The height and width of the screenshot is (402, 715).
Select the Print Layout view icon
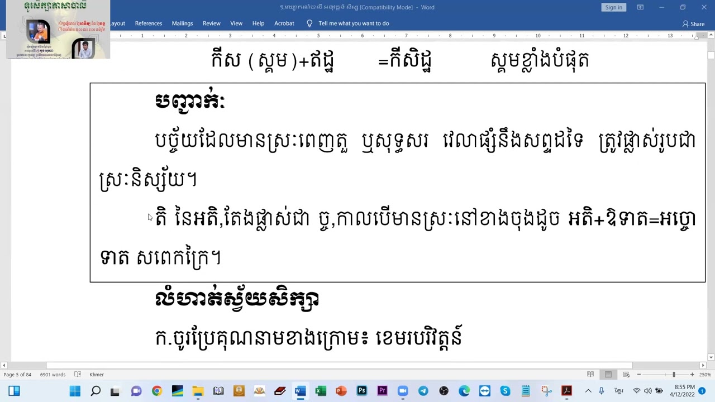[x=608, y=375]
